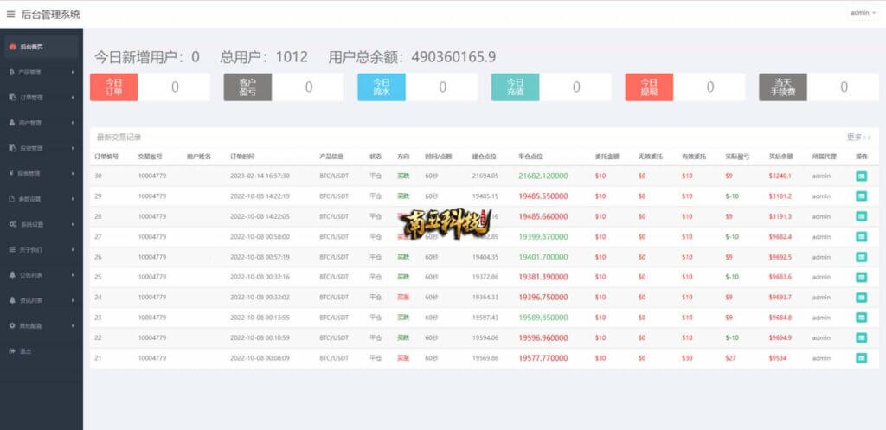Image resolution: width=886 pixels, height=430 pixels.
Task: Click the 平仓点位 column header
Action: [530, 156]
